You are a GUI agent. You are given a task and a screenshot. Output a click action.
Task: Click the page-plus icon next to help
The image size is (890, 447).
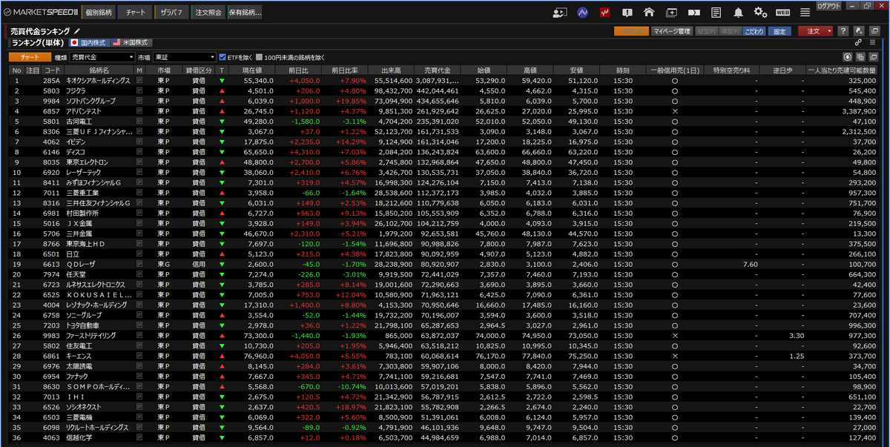pyautogui.click(x=858, y=31)
